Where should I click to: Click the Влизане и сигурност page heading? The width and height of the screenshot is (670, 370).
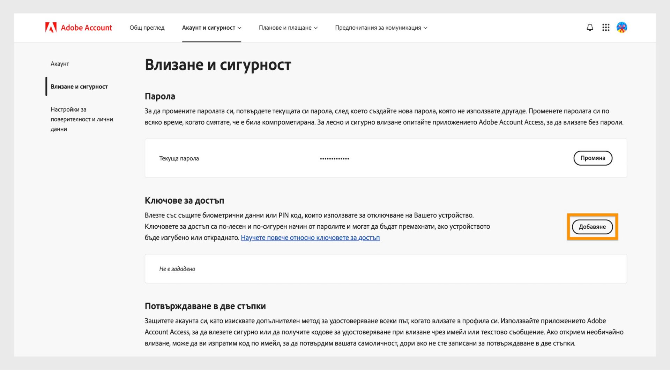tap(218, 65)
